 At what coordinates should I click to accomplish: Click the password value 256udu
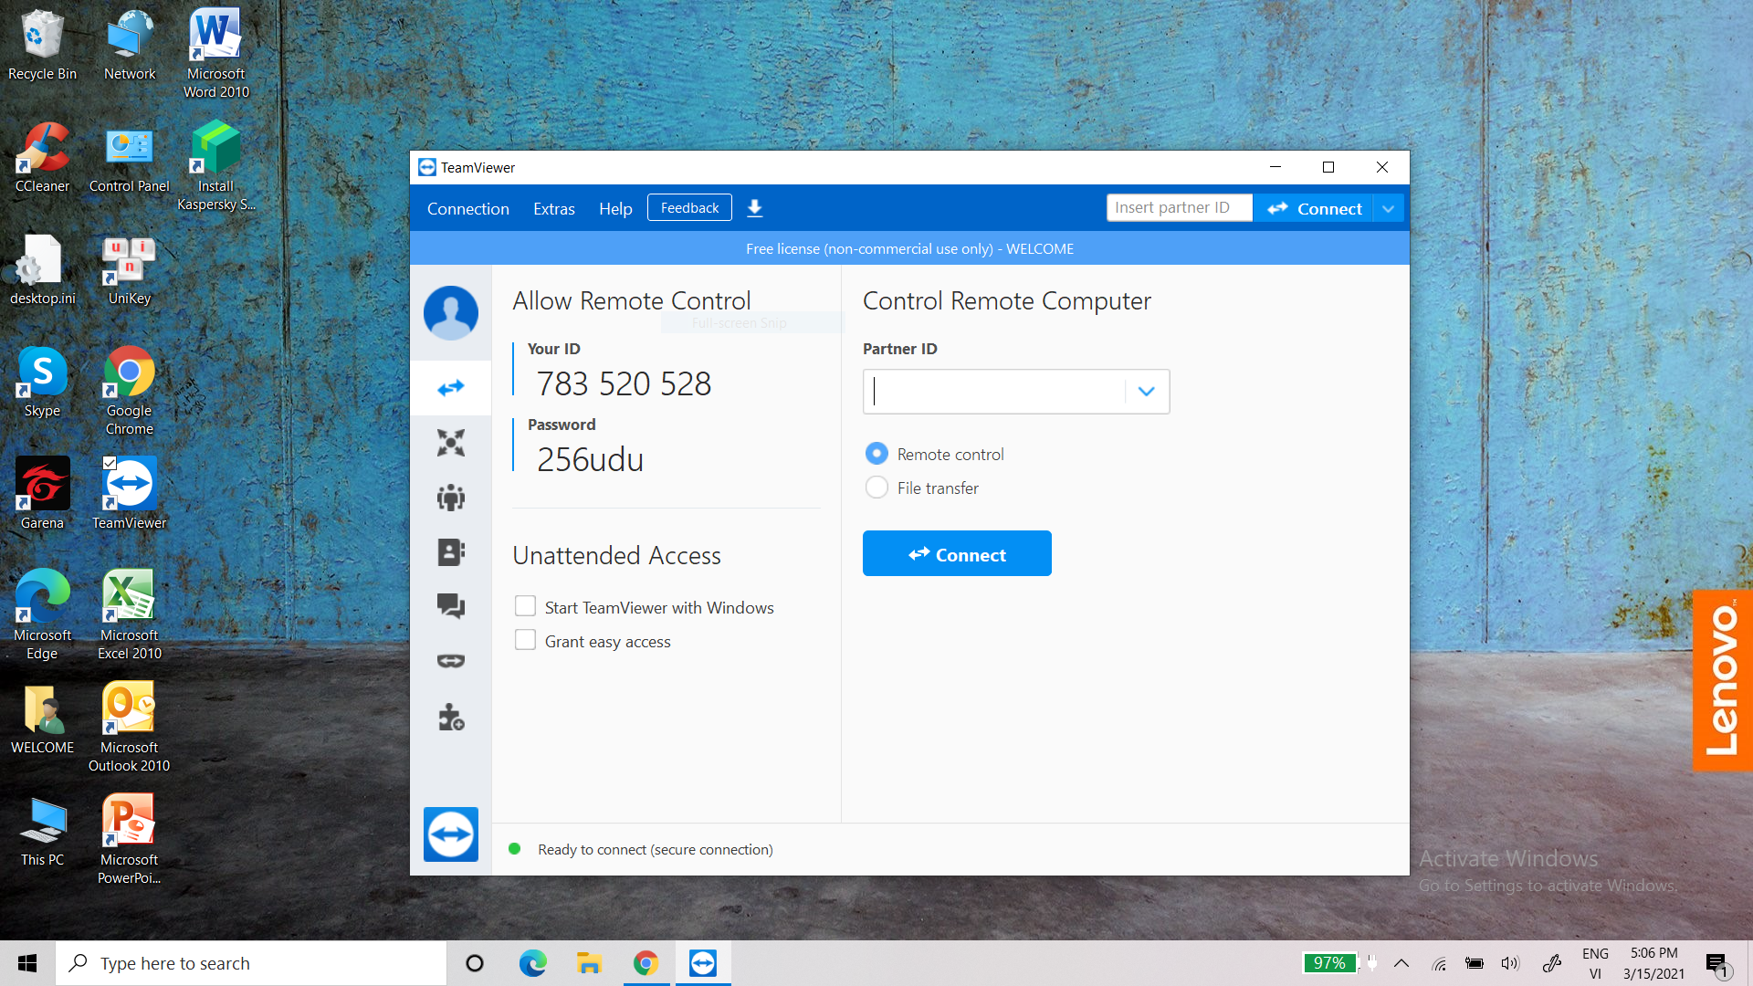click(590, 460)
